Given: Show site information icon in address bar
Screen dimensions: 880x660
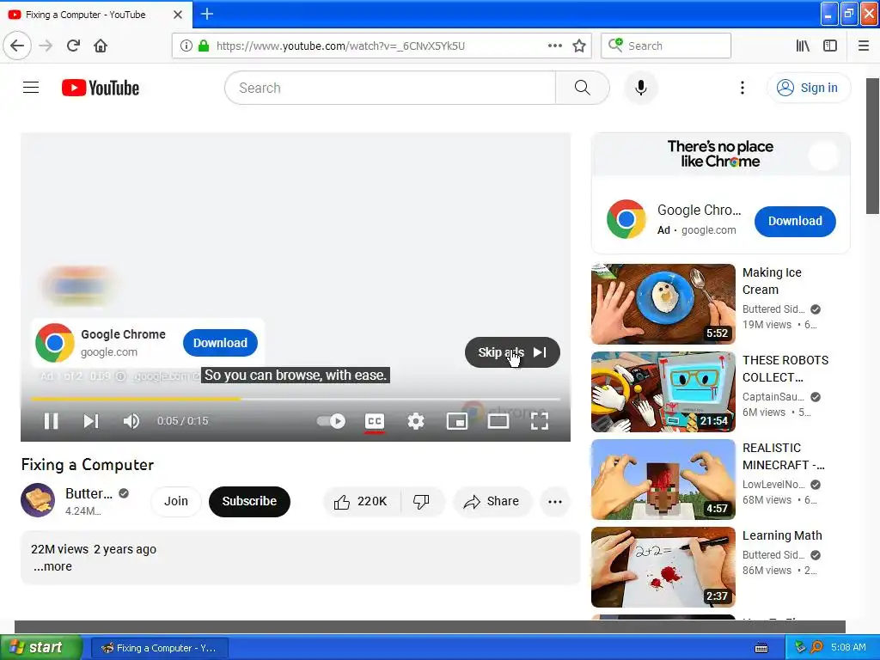Looking at the screenshot, I should pyautogui.click(x=186, y=46).
